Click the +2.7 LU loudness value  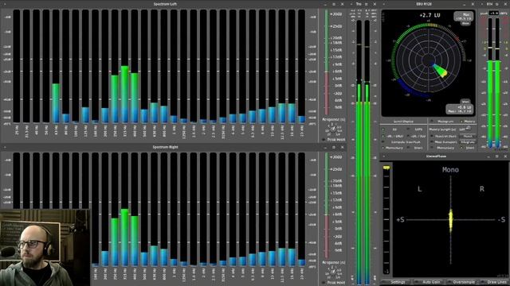click(430, 15)
